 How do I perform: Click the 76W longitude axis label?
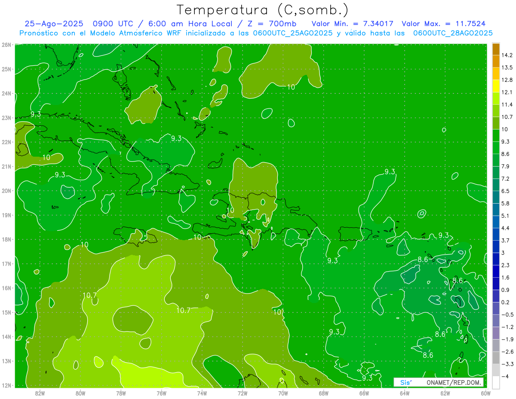tap(161, 393)
